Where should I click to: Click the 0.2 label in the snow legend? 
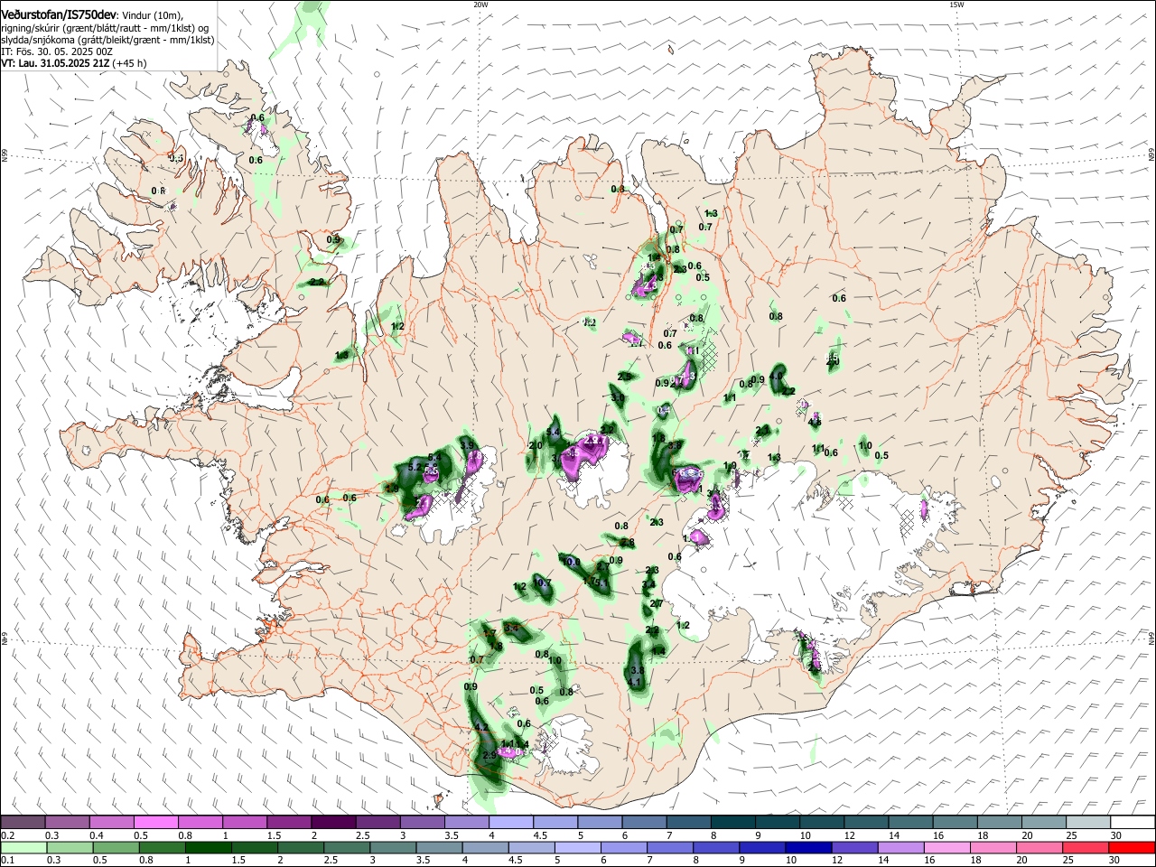[x=8, y=835]
